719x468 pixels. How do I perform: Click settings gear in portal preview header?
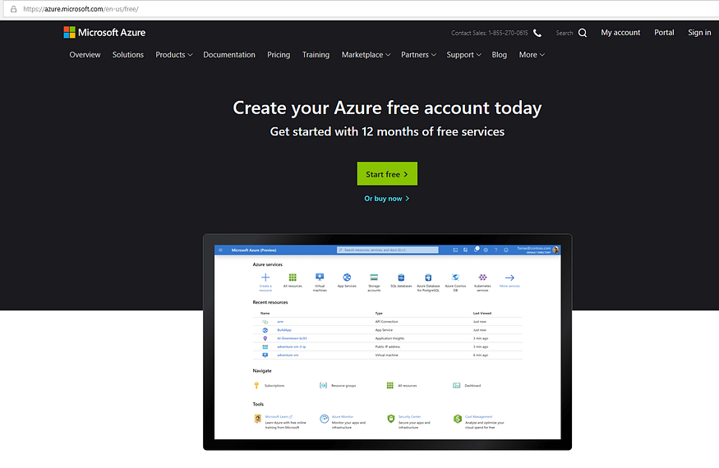click(x=486, y=250)
